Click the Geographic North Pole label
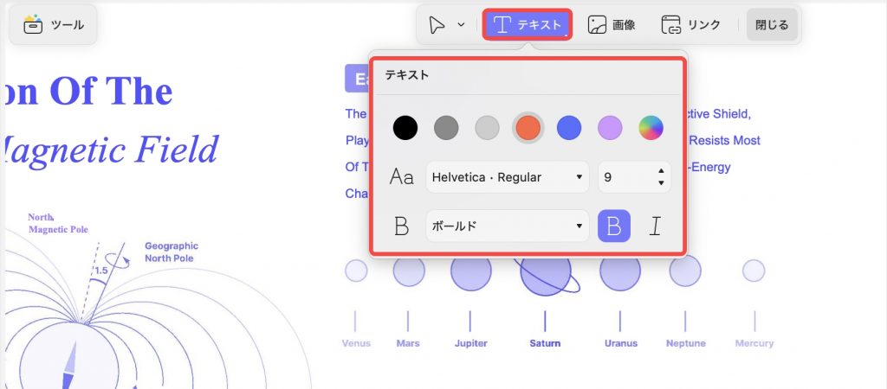 (172, 252)
